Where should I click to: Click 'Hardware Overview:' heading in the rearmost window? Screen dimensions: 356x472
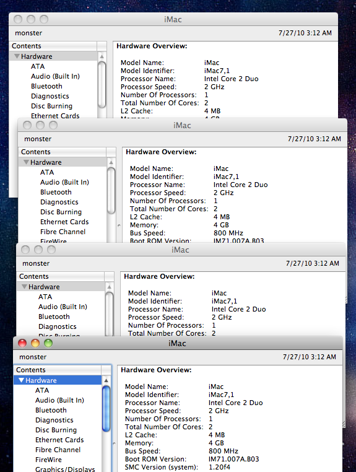point(152,46)
